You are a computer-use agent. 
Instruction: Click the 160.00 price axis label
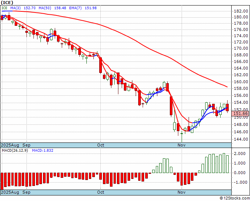[x=241, y=82]
